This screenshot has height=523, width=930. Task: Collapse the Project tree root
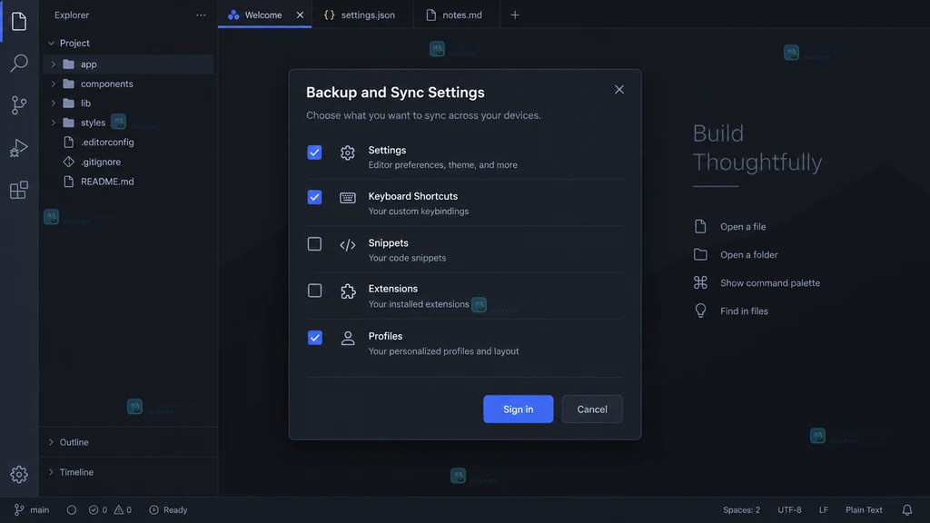pos(51,44)
